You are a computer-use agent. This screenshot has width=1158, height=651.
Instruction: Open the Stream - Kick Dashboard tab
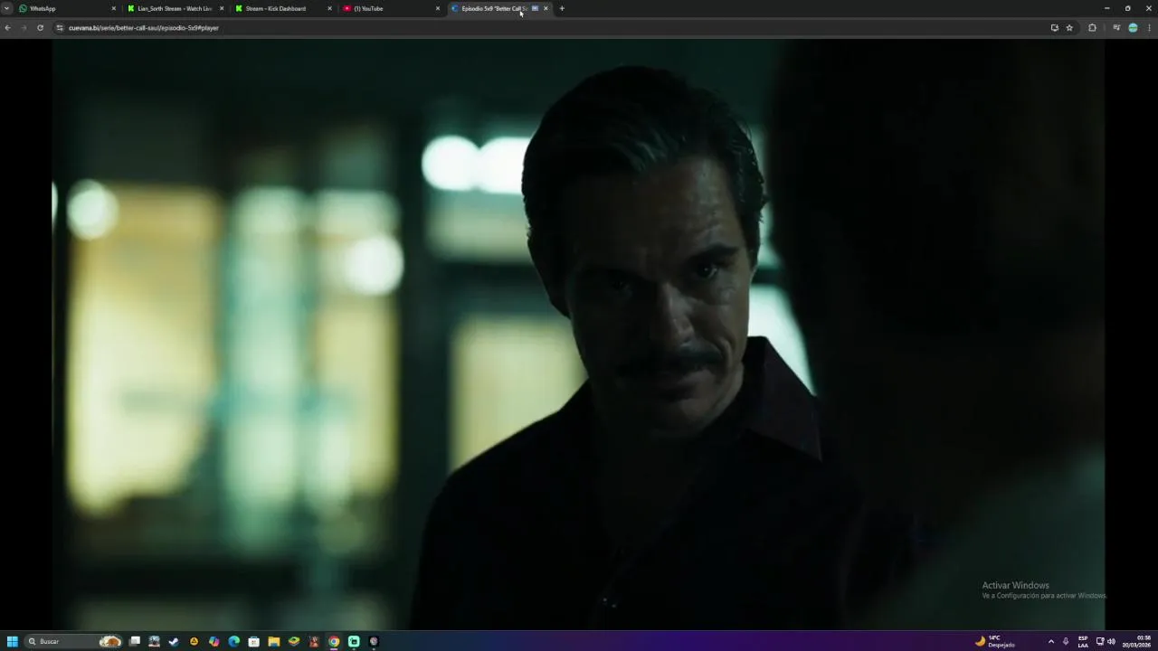click(x=283, y=8)
